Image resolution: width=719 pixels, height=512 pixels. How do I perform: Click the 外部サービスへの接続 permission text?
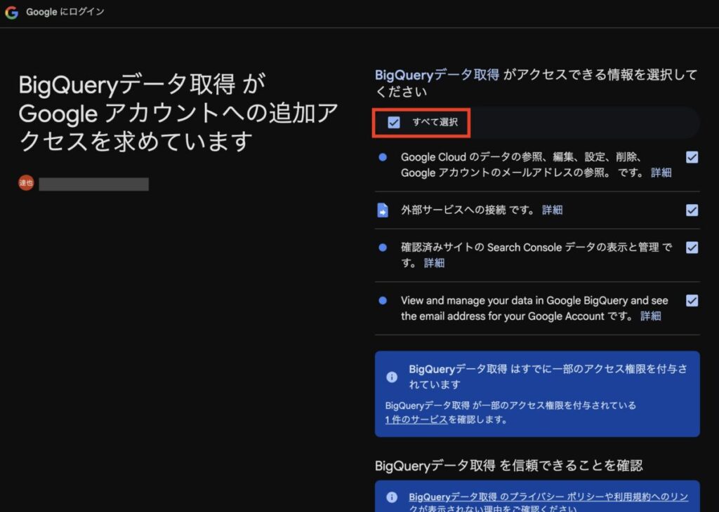[x=467, y=210]
